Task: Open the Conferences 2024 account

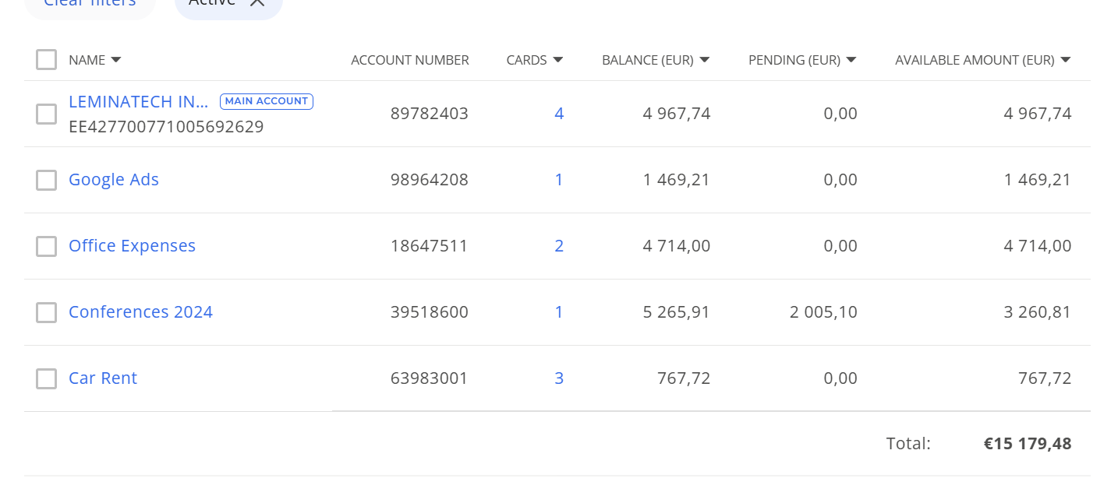Action: pos(140,312)
